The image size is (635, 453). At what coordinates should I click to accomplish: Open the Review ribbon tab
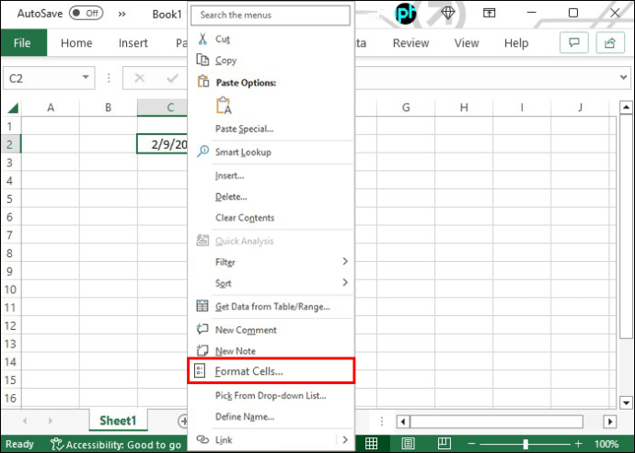[410, 43]
